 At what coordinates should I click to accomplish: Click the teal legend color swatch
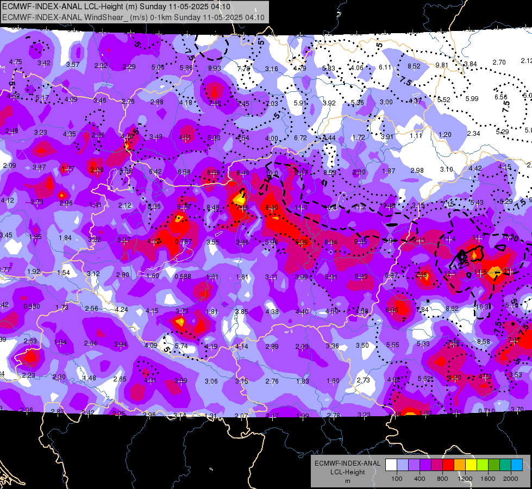(x=505, y=465)
